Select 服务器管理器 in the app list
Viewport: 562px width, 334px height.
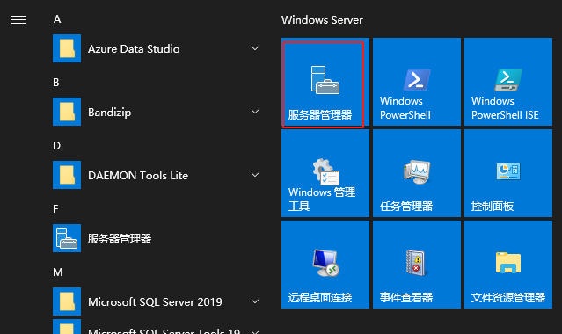[157, 238]
